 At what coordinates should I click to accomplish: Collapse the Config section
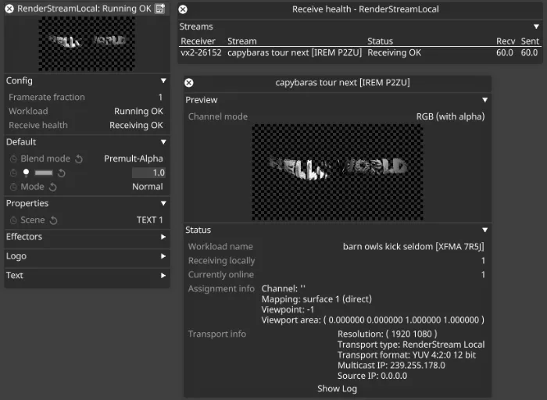click(x=163, y=80)
